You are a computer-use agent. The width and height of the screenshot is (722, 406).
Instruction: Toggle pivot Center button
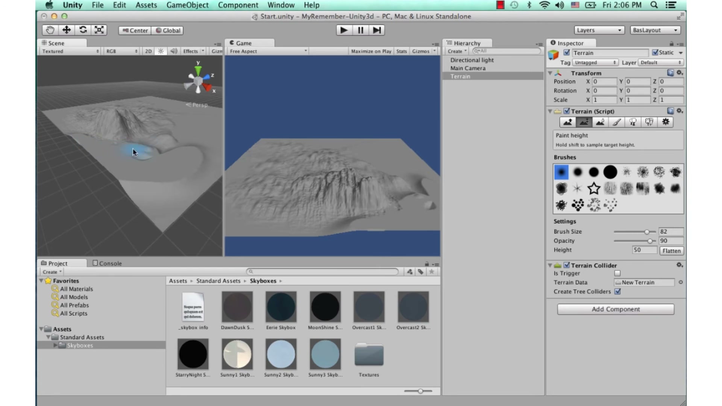pyautogui.click(x=135, y=30)
